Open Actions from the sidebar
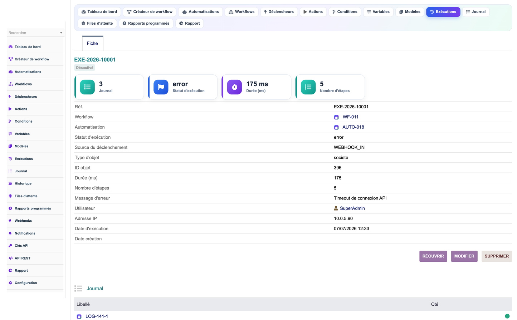 click(21, 109)
